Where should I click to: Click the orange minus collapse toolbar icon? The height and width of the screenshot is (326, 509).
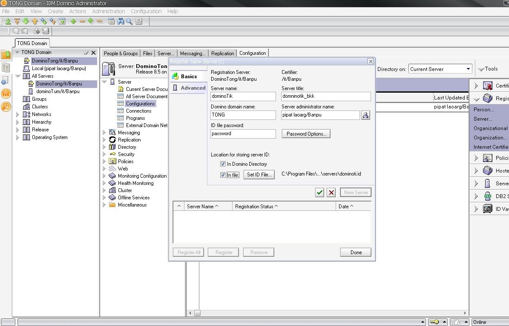click(x=82, y=21)
